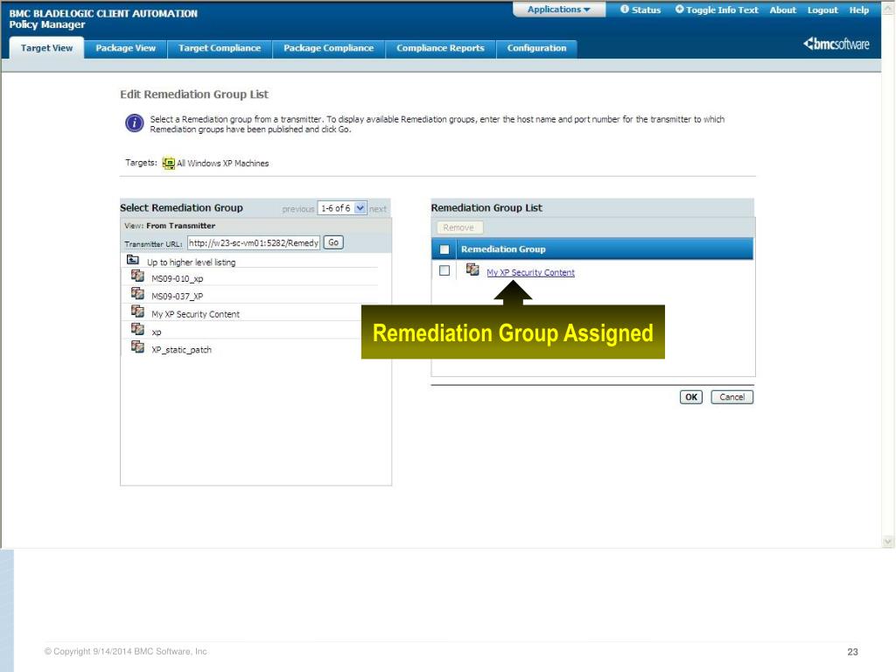Open the Compliance Reports tab
This screenshot has height=672, width=896.
pyautogui.click(x=441, y=49)
